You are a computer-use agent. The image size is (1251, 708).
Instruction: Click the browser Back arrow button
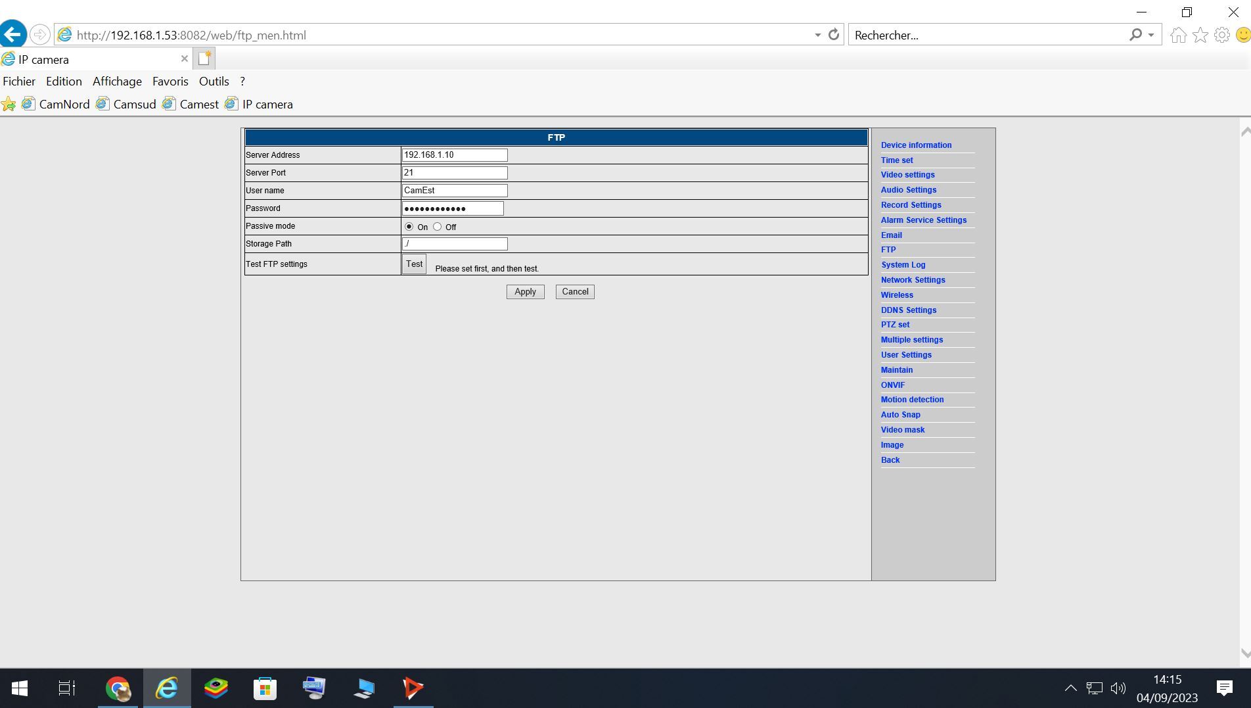13,34
